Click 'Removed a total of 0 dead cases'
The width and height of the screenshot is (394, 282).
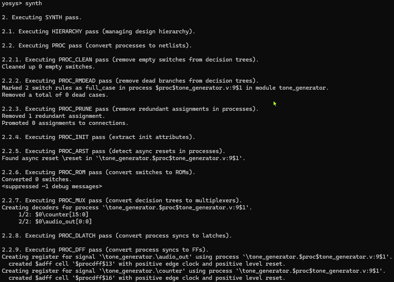point(55,95)
